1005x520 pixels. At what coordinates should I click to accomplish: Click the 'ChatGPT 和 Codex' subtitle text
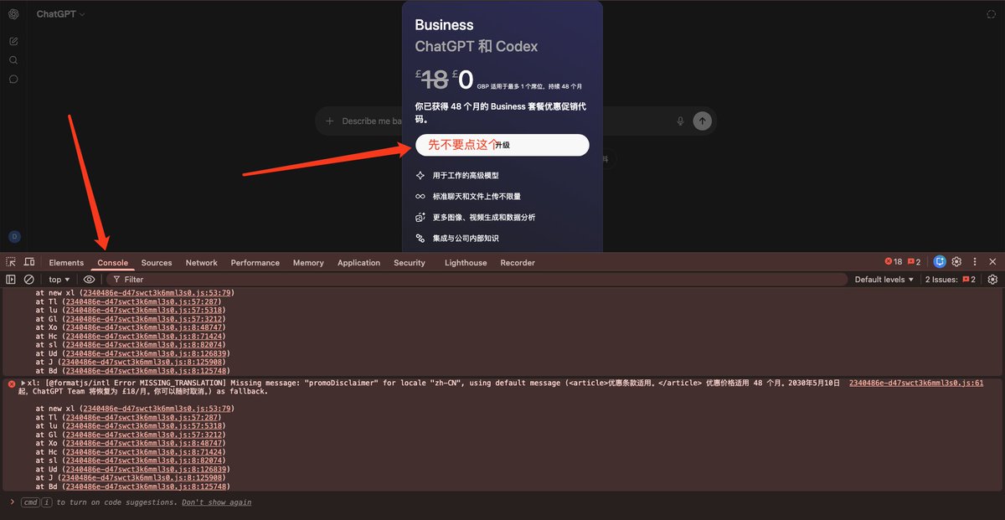click(477, 47)
